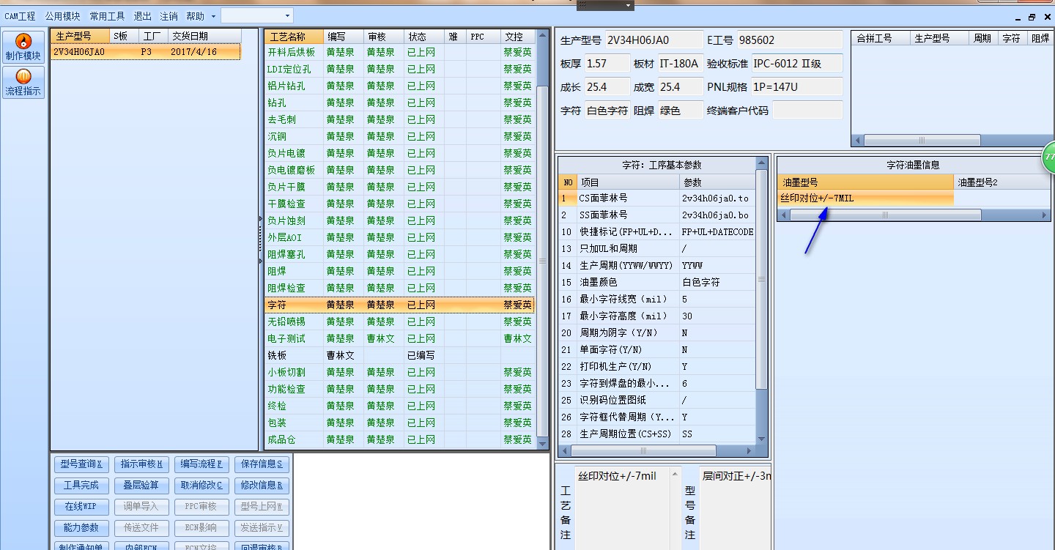This screenshot has width=1055, height=550.
Task: Select the CS面菲林号 parameter row
Action: click(657, 198)
